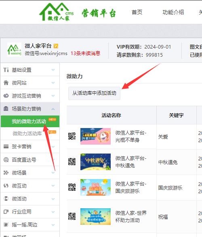Click the 世界杯助力活动 thumbnail
This screenshot has width=202, height=237.
(95, 216)
